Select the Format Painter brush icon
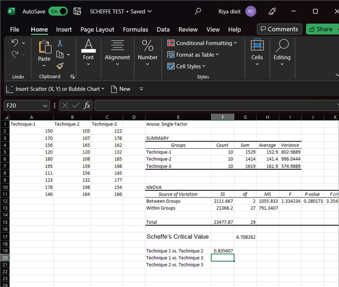339x287 pixels. click(x=60, y=66)
